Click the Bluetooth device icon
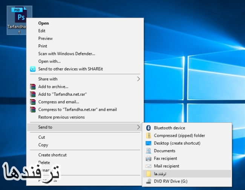 coord(148,128)
